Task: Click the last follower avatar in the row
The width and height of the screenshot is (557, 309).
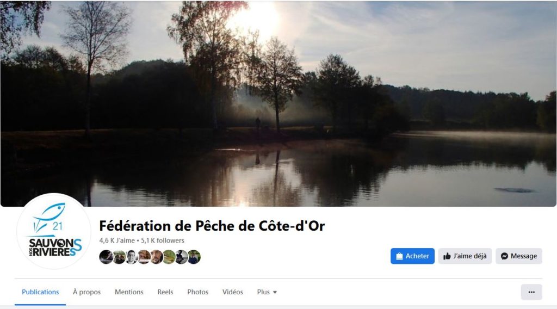Action: 194,257
